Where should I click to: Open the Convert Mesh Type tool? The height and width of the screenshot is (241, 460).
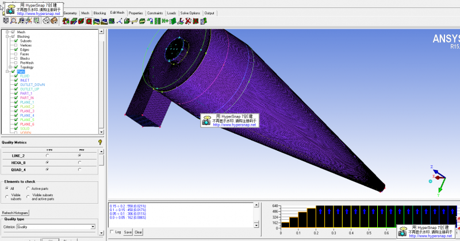[x=150, y=21]
